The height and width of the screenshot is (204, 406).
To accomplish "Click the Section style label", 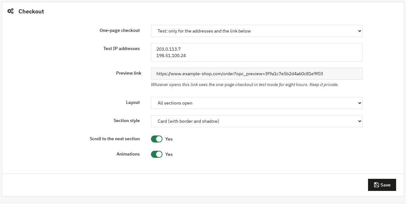I will (x=127, y=121).
